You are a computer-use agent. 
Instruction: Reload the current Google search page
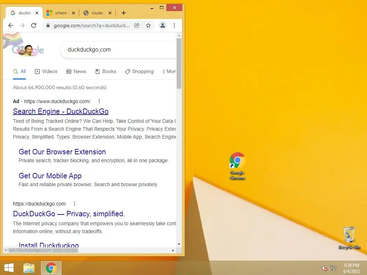click(x=34, y=25)
